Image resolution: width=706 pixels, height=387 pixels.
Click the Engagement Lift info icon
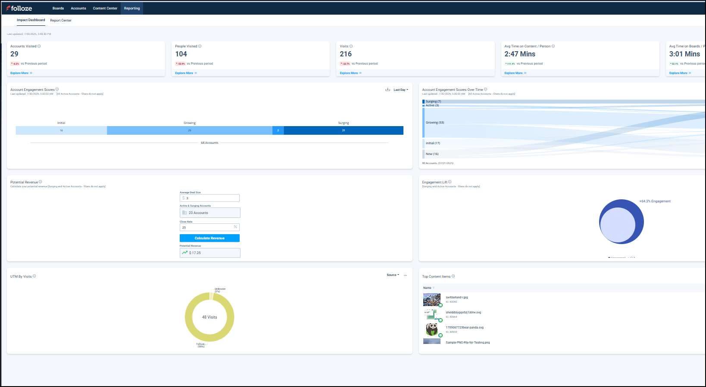pyautogui.click(x=450, y=182)
